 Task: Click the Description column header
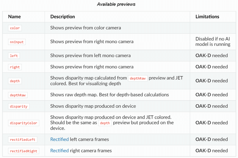click(62, 17)
